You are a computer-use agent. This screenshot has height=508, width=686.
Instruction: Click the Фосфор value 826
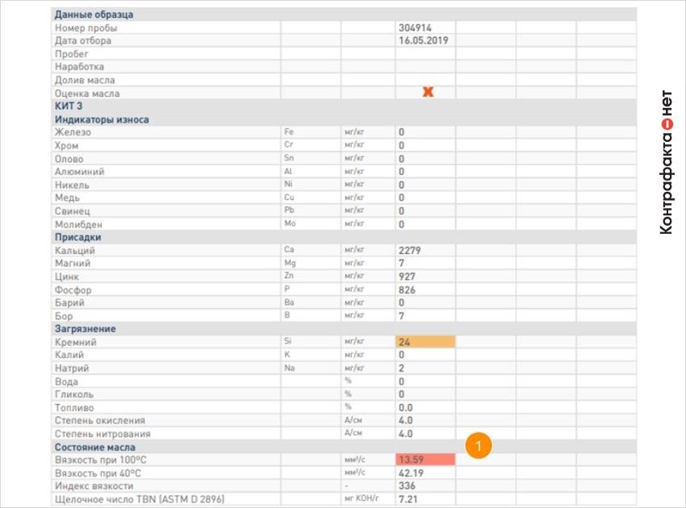(x=407, y=289)
